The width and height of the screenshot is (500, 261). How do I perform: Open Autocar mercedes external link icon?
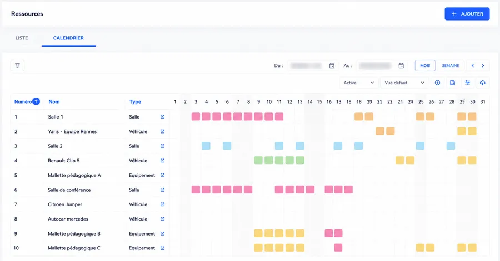(x=162, y=219)
